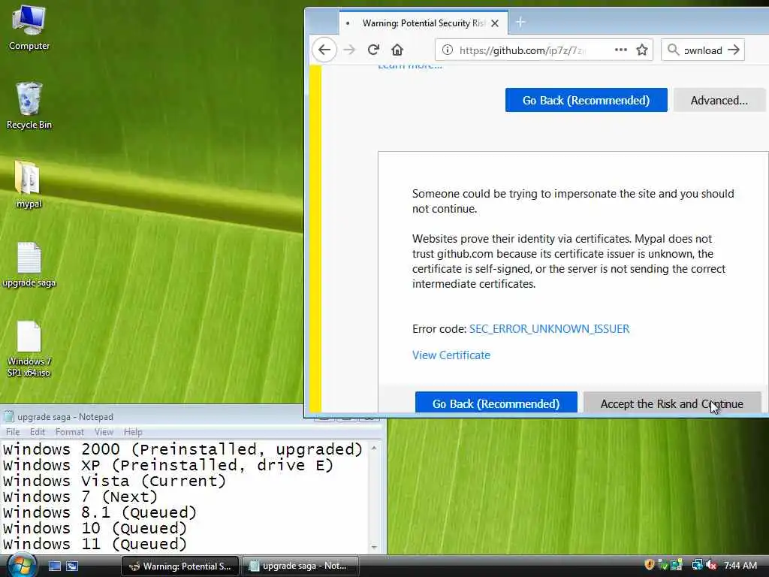Open the Notepad Format menu
Image resolution: width=769 pixels, height=577 pixels.
point(69,432)
